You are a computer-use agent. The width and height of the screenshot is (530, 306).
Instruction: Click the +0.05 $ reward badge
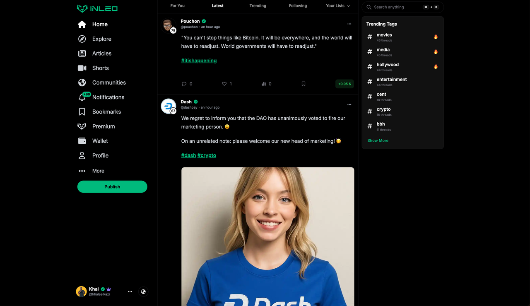[344, 84]
